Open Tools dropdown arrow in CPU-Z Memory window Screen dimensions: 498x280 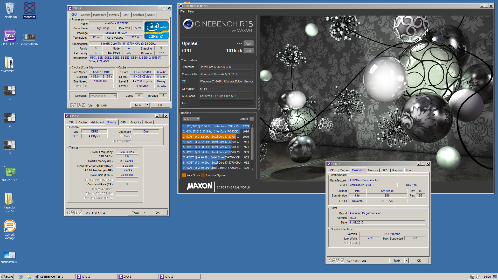pos(145,213)
